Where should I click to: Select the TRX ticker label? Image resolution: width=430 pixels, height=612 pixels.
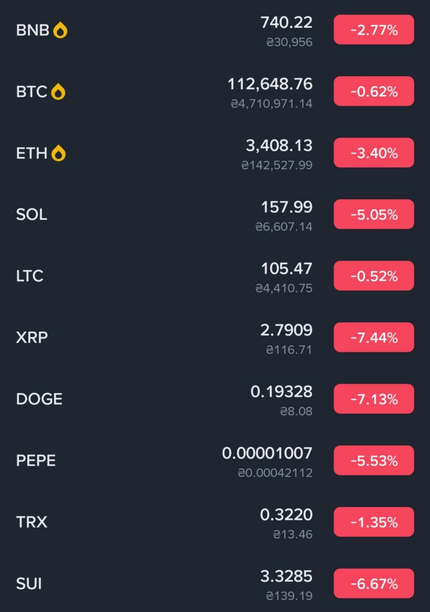coord(31,522)
